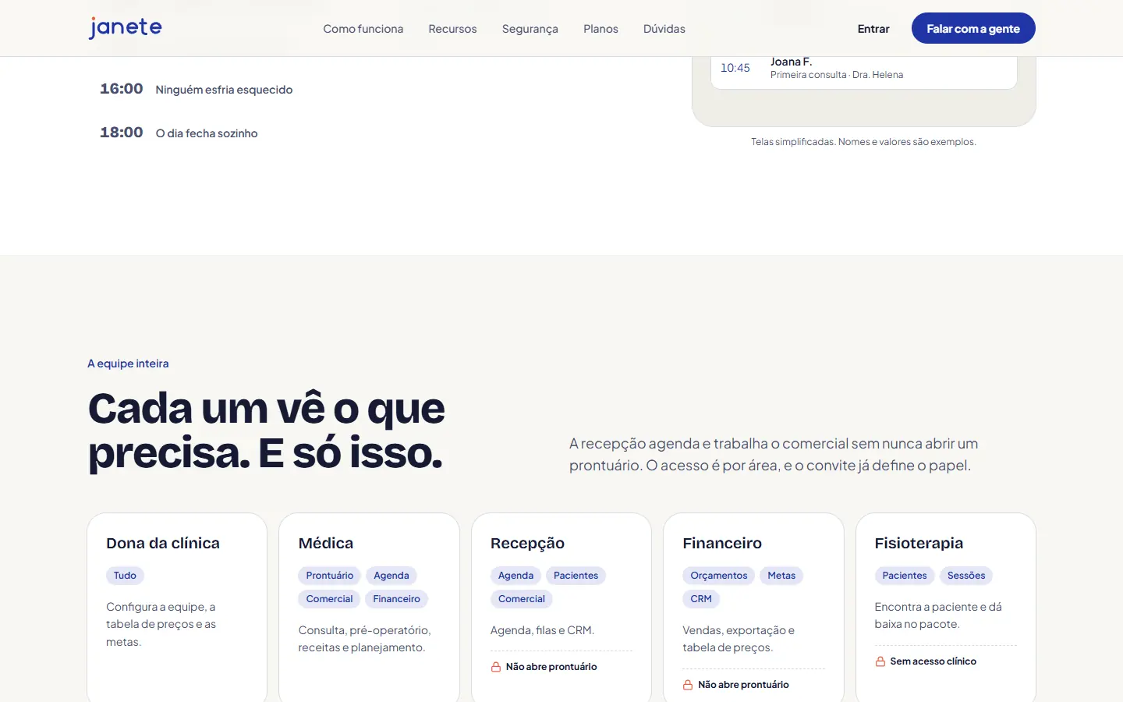Image resolution: width=1123 pixels, height=702 pixels.
Task: Click the Comercial tag in Médica card
Action: click(329, 599)
